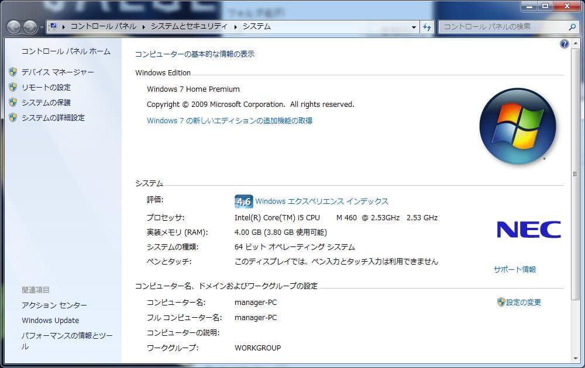Go to システムとセキュリティ breadcrumb

(189, 26)
